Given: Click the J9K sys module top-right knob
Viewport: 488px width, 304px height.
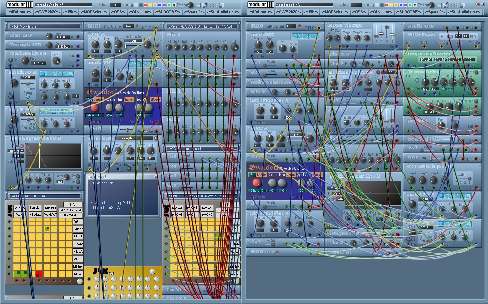Looking at the screenshot, I should (x=153, y=272).
